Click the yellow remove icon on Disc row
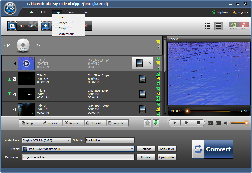 pos(158,42)
